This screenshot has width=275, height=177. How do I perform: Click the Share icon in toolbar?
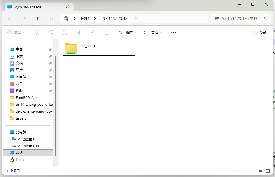[93, 32]
